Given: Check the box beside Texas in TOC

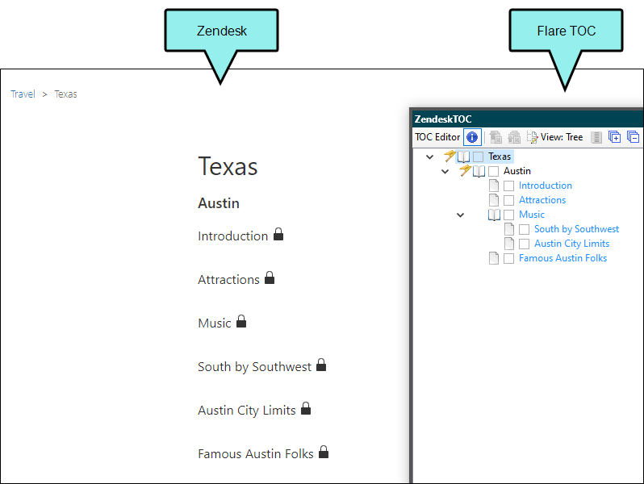Looking at the screenshot, I should click(x=478, y=156).
